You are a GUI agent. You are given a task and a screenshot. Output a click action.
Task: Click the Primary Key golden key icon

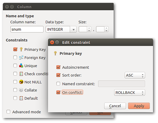21,49
